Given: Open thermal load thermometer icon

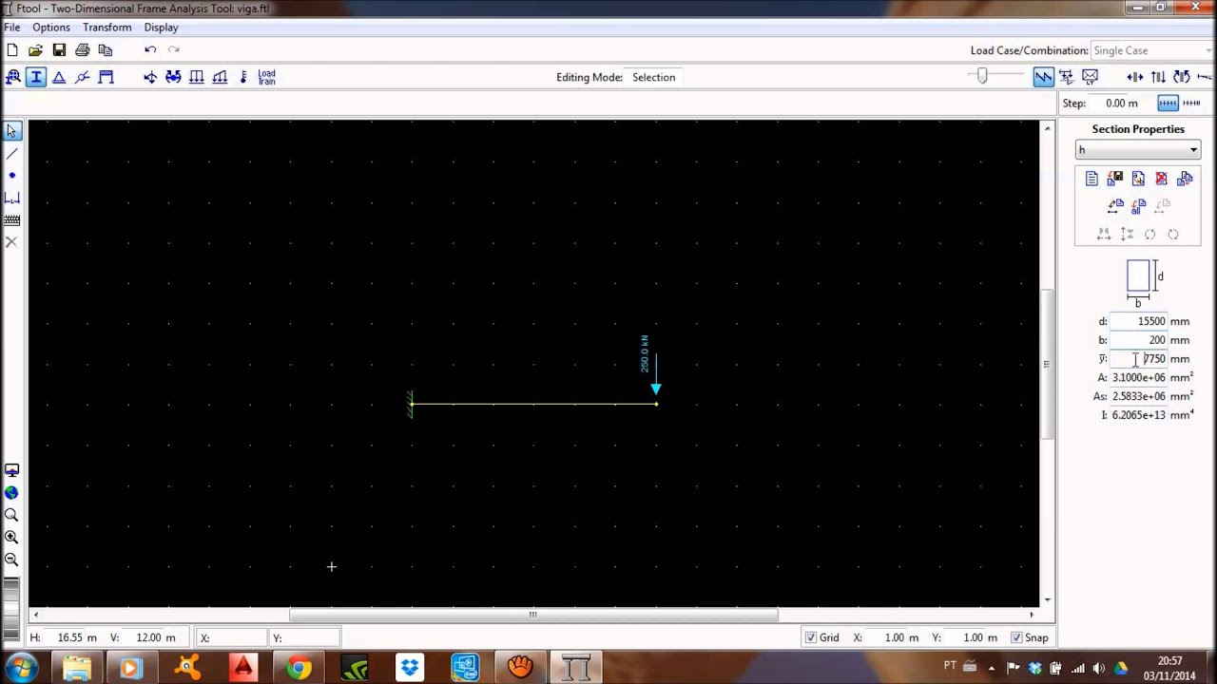Looking at the screenshot, I should tap(243, 77).
